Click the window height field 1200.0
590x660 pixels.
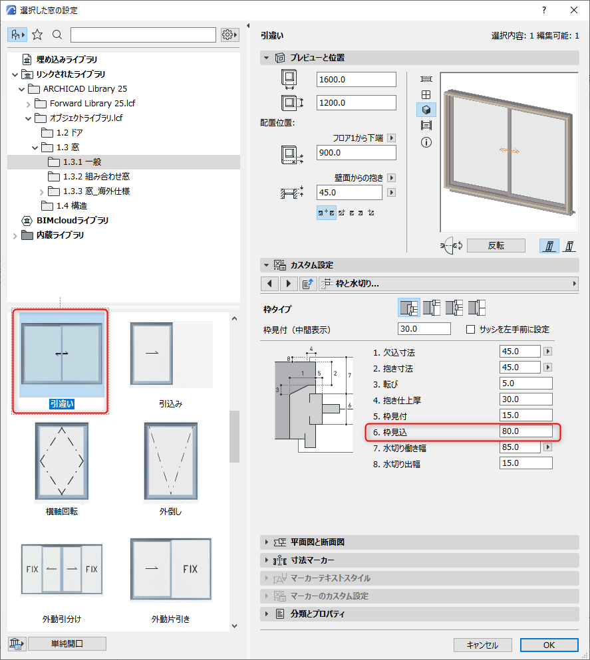pos(357,103)
